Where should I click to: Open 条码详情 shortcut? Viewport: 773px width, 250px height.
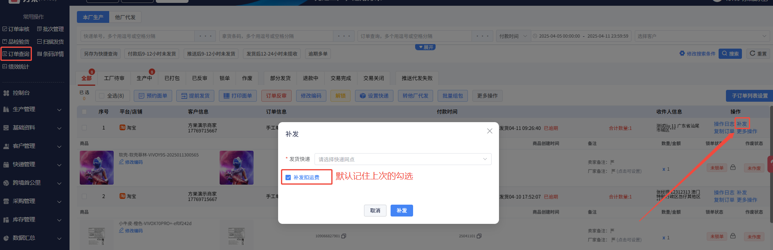pyautogui.click(x=50, y=54)
